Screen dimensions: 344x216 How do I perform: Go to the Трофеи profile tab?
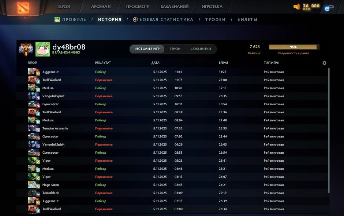click(215, 19)
